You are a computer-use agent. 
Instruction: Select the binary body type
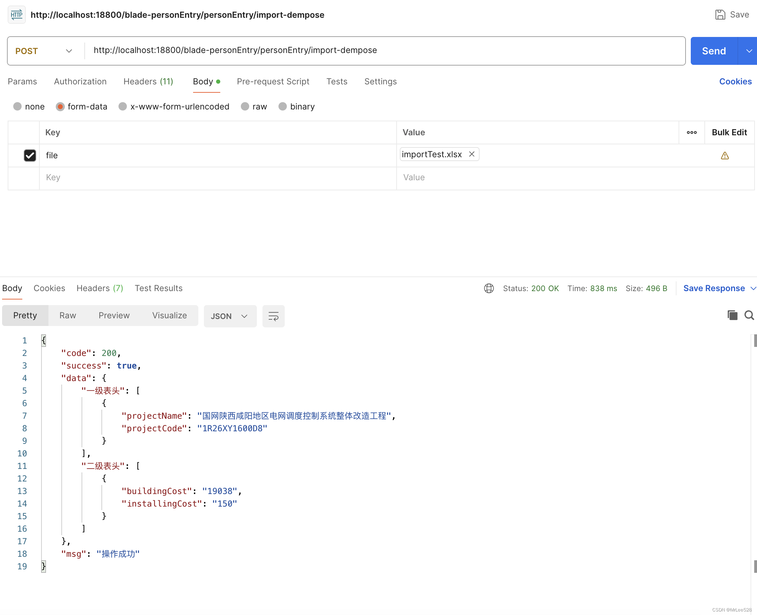pyautogui.click(x=282, y=106)
